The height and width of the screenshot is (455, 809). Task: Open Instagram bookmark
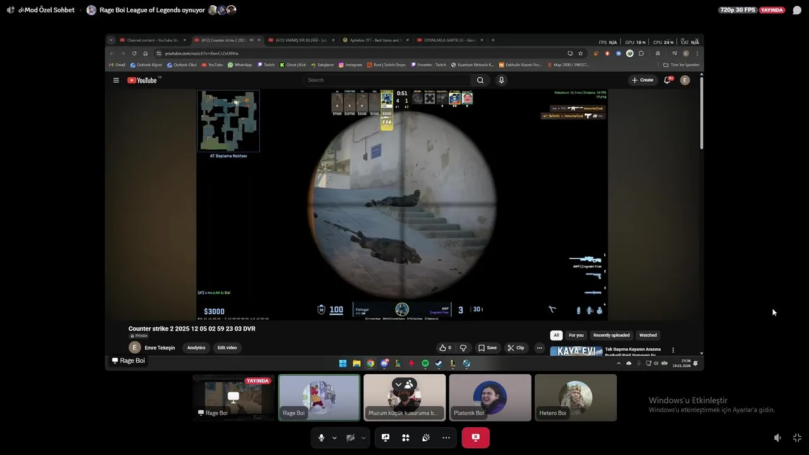350,64
